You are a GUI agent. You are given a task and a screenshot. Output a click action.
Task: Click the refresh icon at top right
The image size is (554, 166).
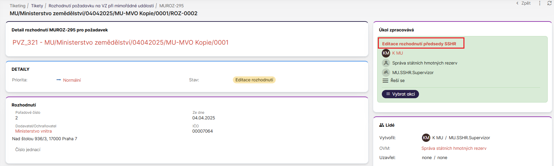[x=549, y=3]
